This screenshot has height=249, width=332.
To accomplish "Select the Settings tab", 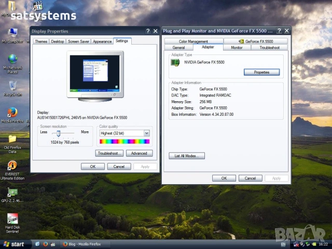I will tap(122, 41).
